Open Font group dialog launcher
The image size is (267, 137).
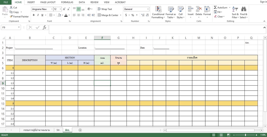(70, 21)
